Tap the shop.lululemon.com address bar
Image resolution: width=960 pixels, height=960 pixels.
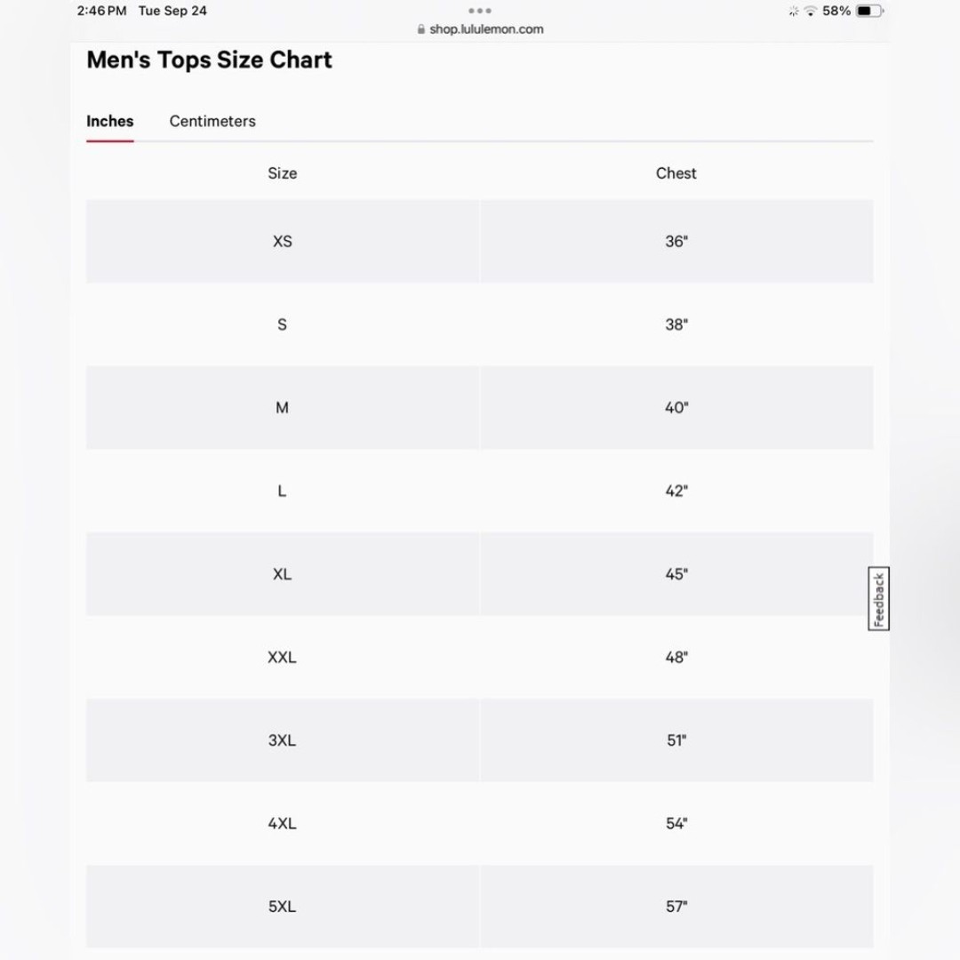pos(480,29)
